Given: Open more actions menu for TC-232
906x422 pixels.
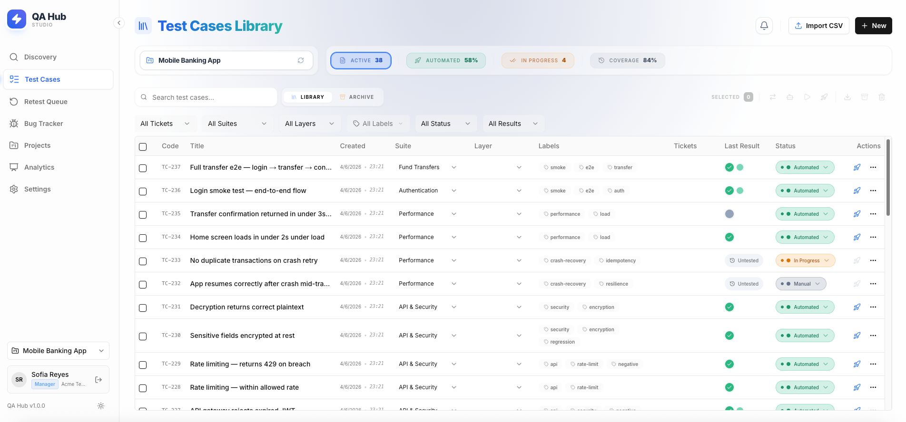Looking at the screenshot, I should pos(873,284).
